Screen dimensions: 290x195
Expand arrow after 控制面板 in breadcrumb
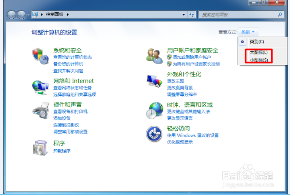tap(68, 14)
